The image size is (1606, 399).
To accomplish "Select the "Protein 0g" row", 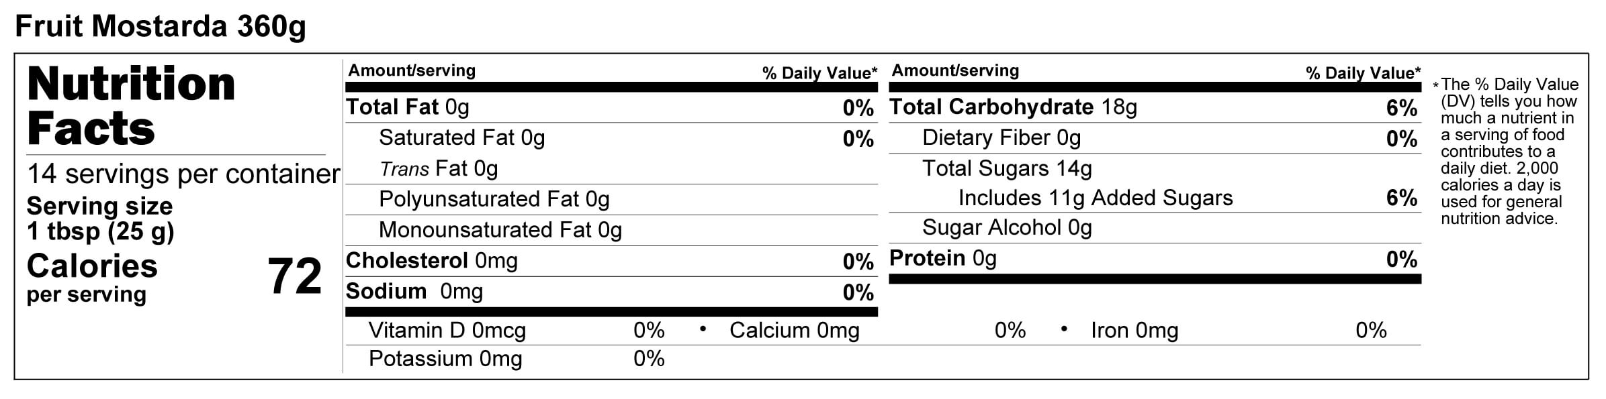I will [x=942, y=259].
